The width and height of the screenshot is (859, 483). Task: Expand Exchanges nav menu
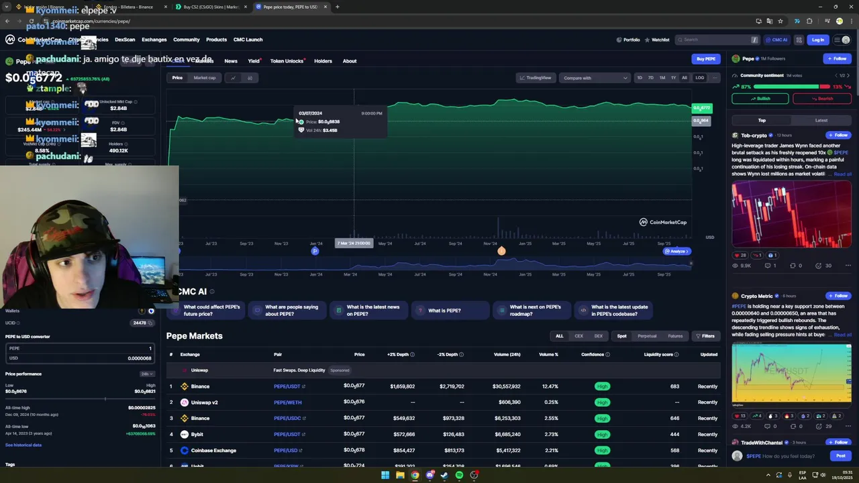[x=154, y=40]
